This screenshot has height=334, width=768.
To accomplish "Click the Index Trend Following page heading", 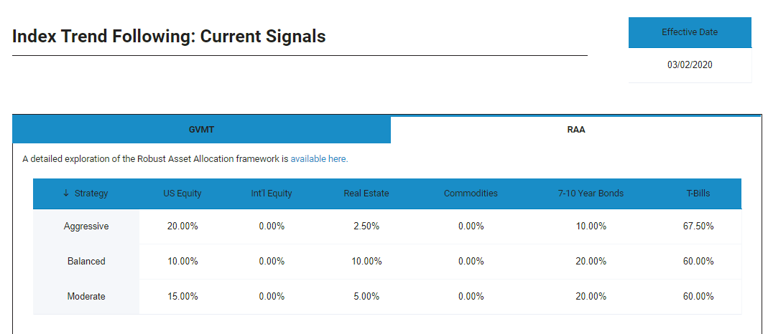I will (x=169, y=37).
